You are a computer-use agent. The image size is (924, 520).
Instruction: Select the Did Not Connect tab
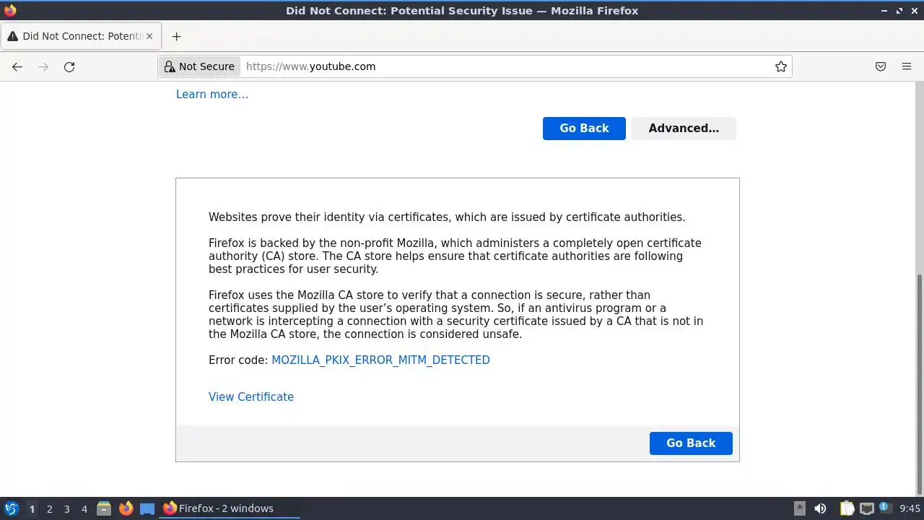(x=79, y=36)
